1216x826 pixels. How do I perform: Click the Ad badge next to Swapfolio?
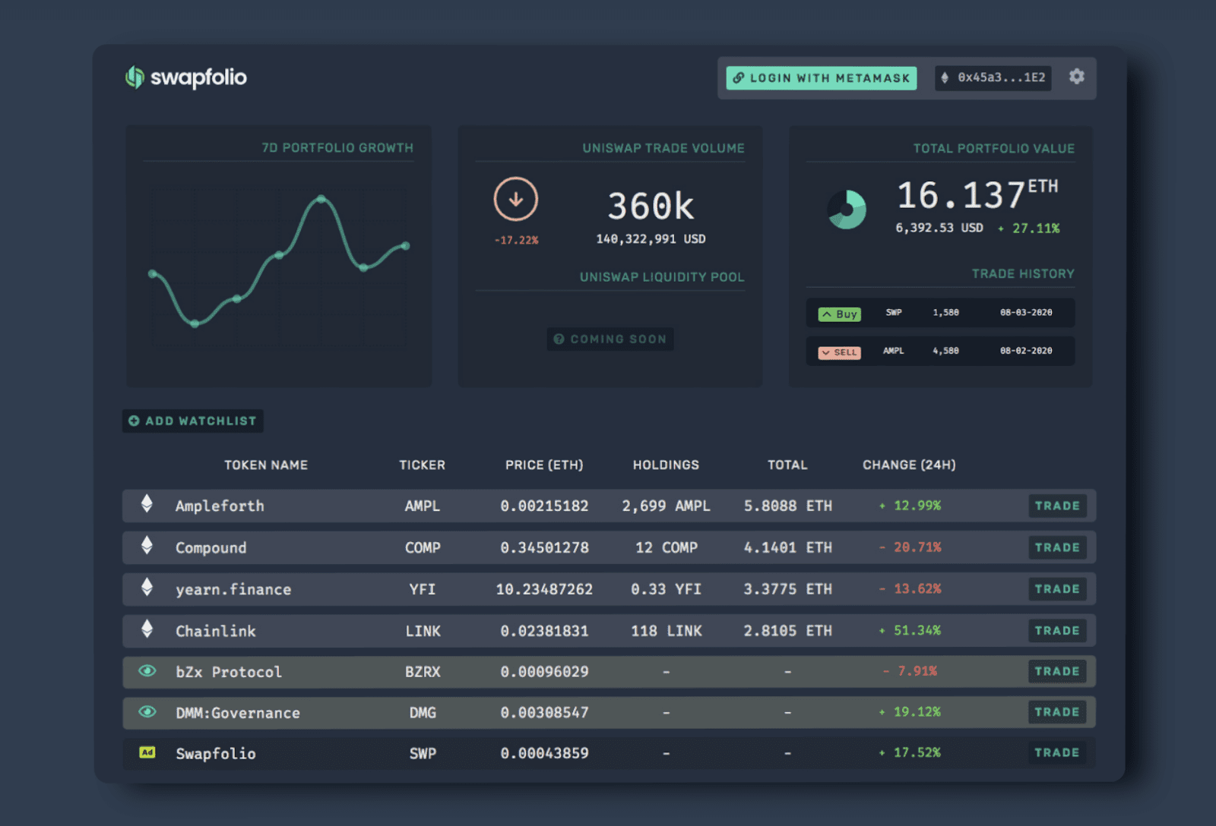point(147,752)
